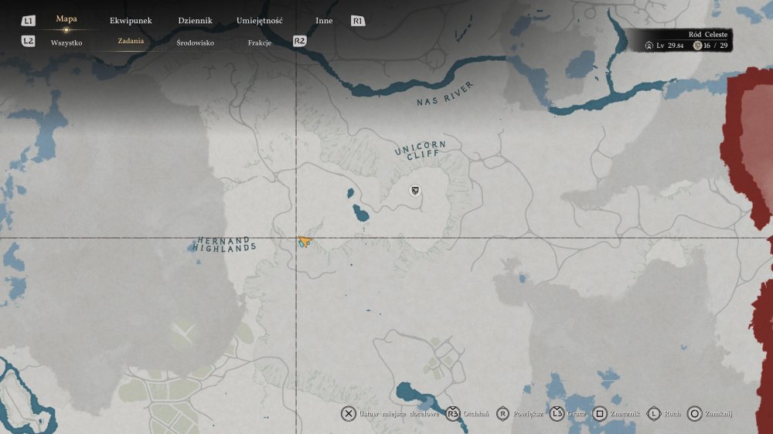
Task: Click the quest shield marker near Unicorn Cliff
Action: pyautogui.click(x=415, y=190)
